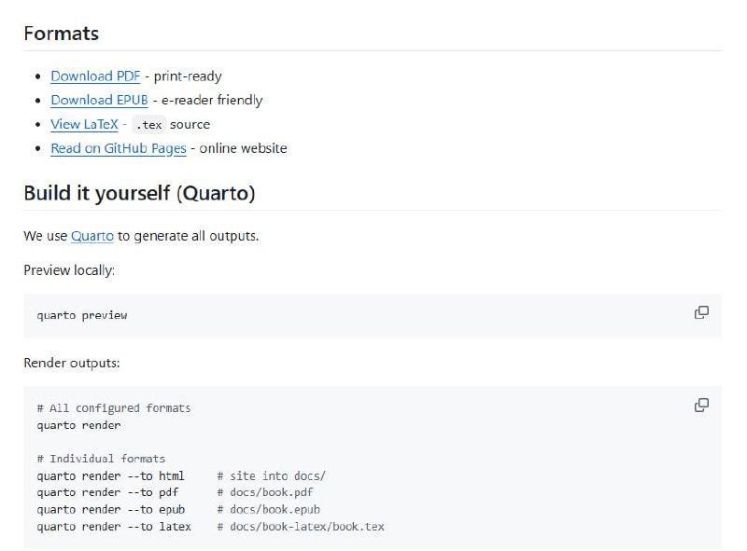Copy the quarto preview command

701,313
